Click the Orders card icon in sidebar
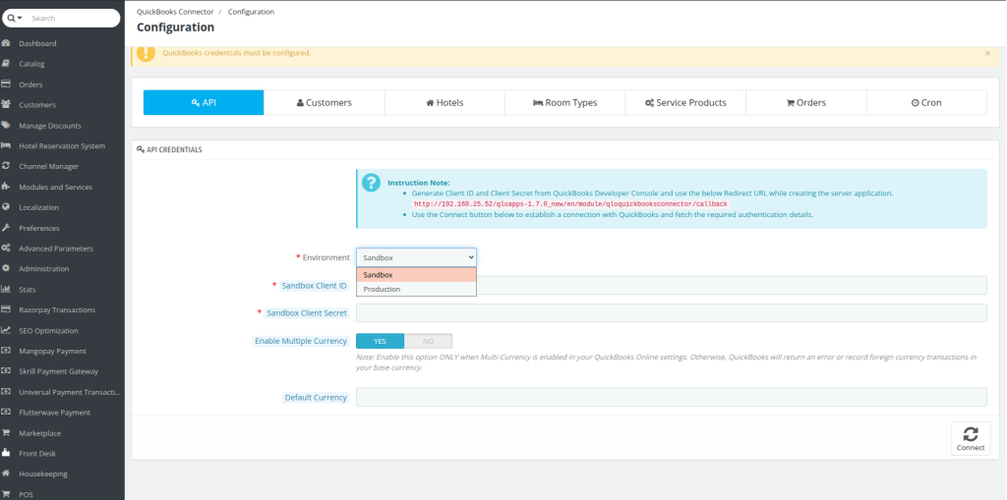This screenshot has width=1007, height=500. click(6, 84)
